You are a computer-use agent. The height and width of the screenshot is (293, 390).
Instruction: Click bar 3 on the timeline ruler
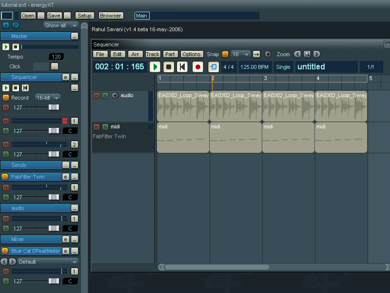[265, 79]
